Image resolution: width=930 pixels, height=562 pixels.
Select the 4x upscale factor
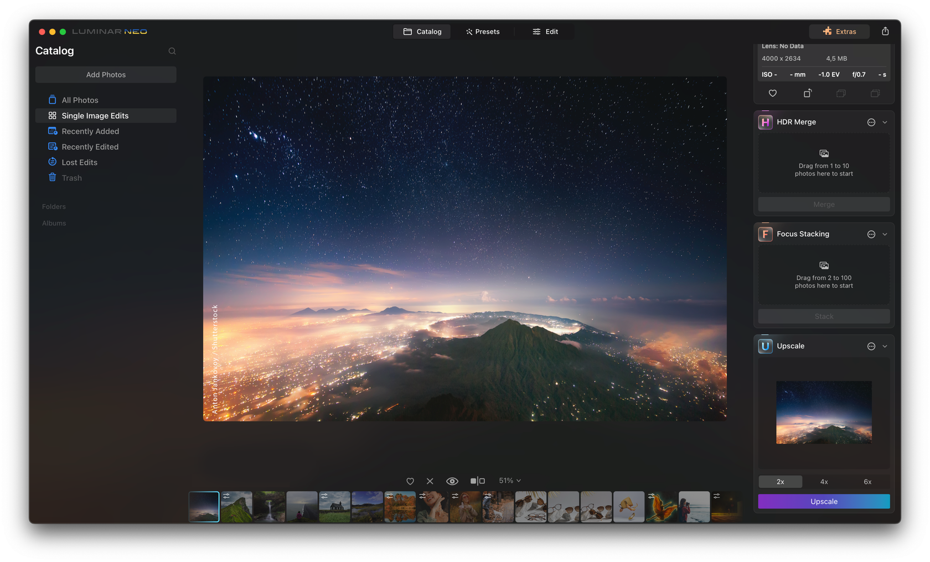pyautogui.click(x=824, y=482)
